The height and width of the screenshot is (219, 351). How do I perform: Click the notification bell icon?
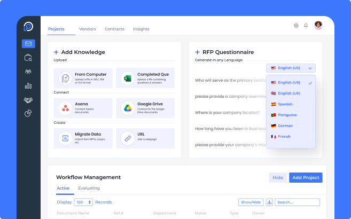pyautogui.click(x=306, y=25)
